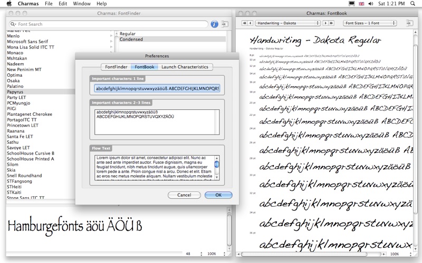Open the Charmas application menu
This screenshot has height=263, width=422.
coord(28,4)
